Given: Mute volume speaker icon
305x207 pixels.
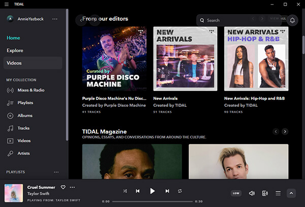Looking at the screenshot, I should pyautogui.click(x=252, y=193).
